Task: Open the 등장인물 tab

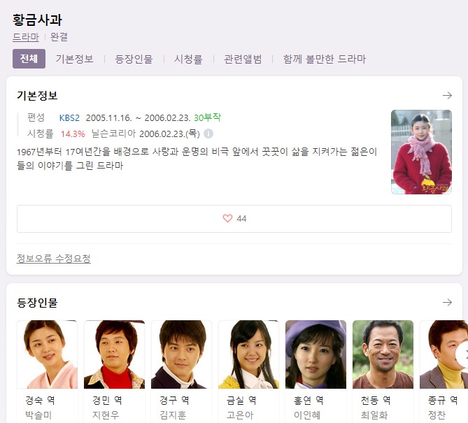Action: [x=134, y=59]
